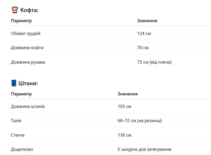The height and width of the screenshot is (155, 211).
Task: Click the Параметр header in Штани table
Action: 21,94
